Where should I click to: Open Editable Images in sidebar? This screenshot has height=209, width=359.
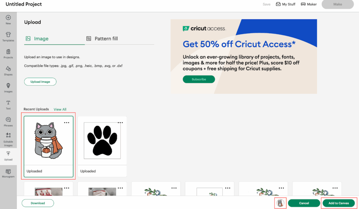coord(8,137)
